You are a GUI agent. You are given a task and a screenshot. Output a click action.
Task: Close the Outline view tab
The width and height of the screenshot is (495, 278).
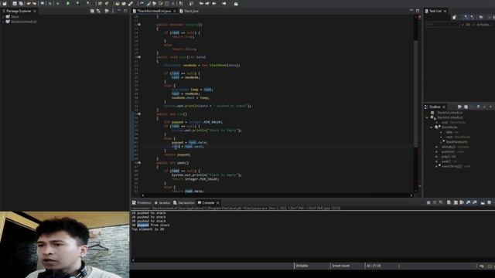coord(444,107)
